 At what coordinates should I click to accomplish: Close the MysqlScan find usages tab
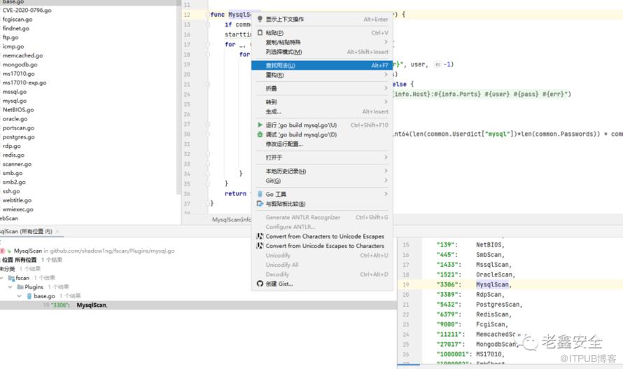[59, 232]
